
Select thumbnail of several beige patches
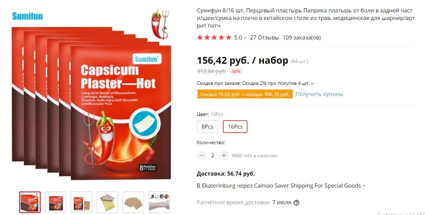pos(133,202)
